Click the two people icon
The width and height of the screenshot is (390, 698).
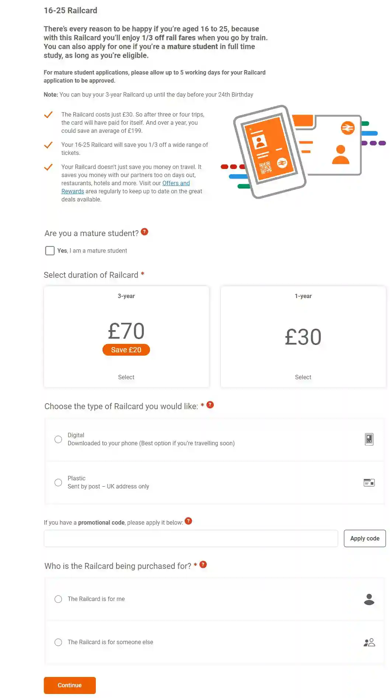369,642
